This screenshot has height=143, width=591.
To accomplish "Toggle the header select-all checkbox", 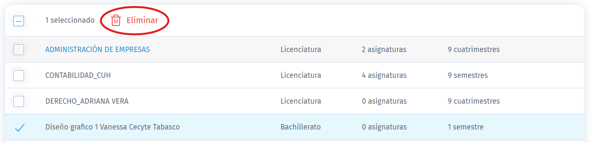I will 19,20.
